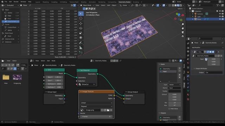Image resolution: width=225 pixels, height=126 pixels.
Task: Open the Global transform orientation dropdown
Action: pyautogui.click(x=124, y=5)
